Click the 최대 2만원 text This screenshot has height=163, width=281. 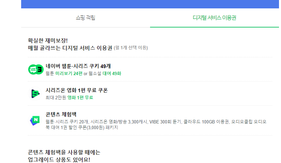point(56,98)
